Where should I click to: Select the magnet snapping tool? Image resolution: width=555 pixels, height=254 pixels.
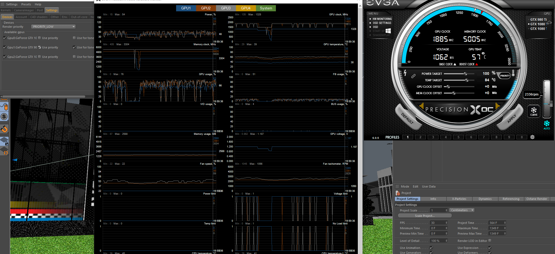4,129
